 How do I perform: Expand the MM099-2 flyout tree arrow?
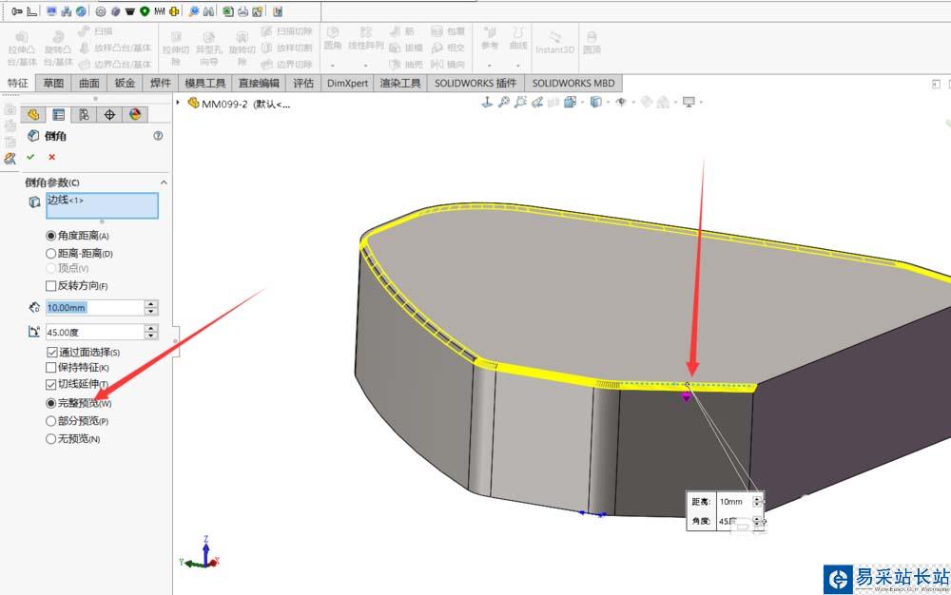pyautogui.click(x=178, y=103)
